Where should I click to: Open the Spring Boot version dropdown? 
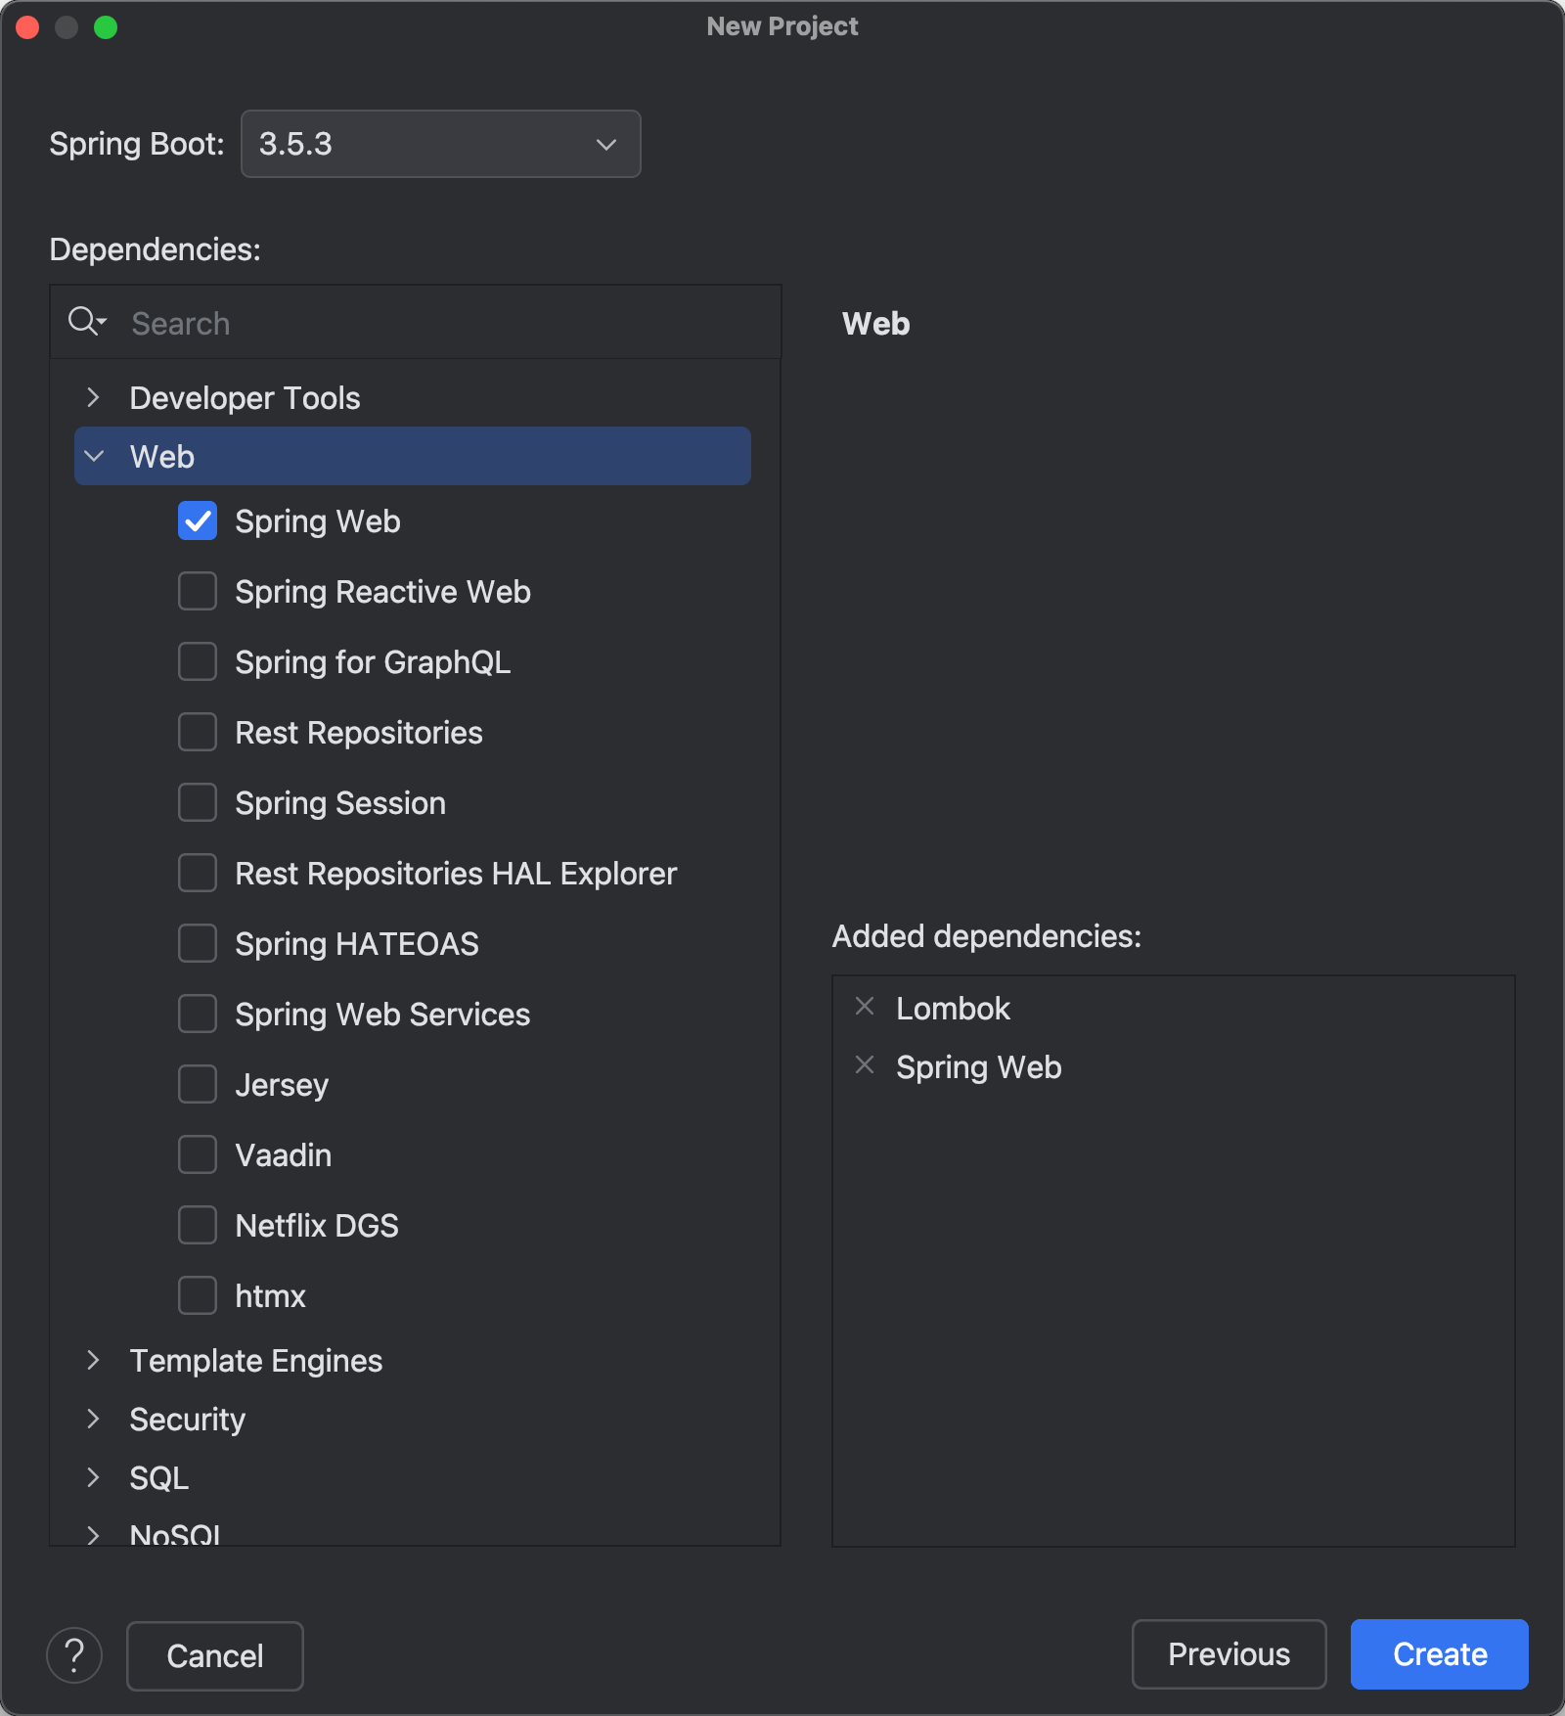click(x=440, y=144)
